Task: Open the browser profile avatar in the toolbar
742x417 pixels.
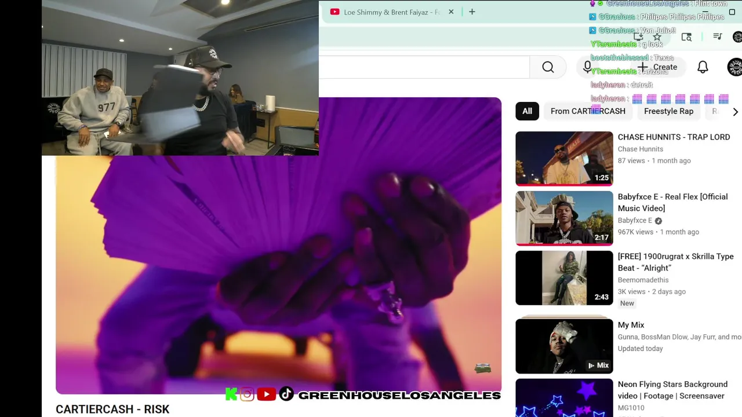Action: (737, 37)
